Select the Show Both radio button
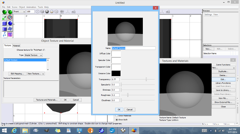 click(x=117, y=120)
